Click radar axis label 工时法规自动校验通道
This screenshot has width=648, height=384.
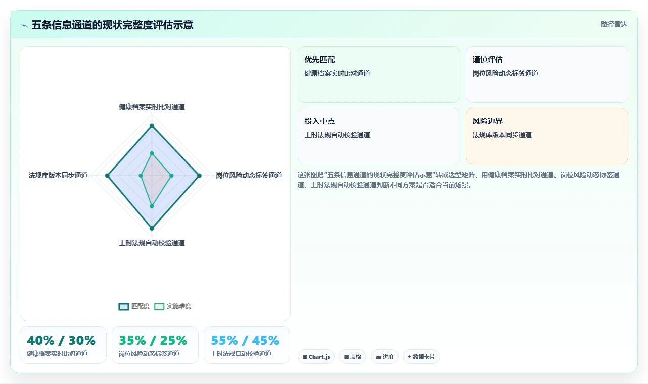click(152, 243)
